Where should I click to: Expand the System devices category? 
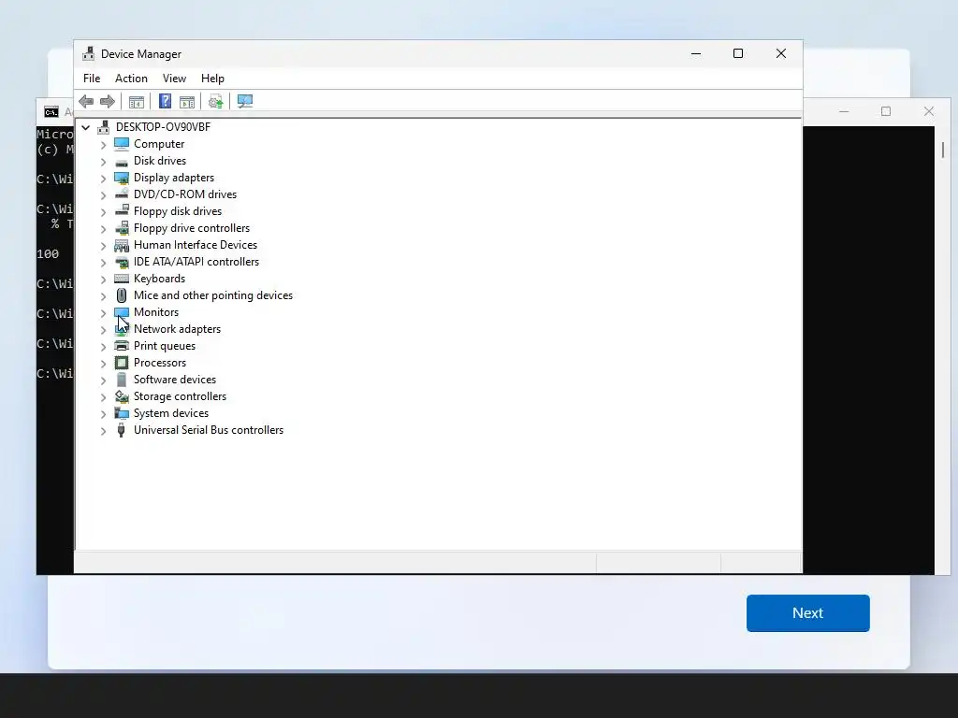103,414
